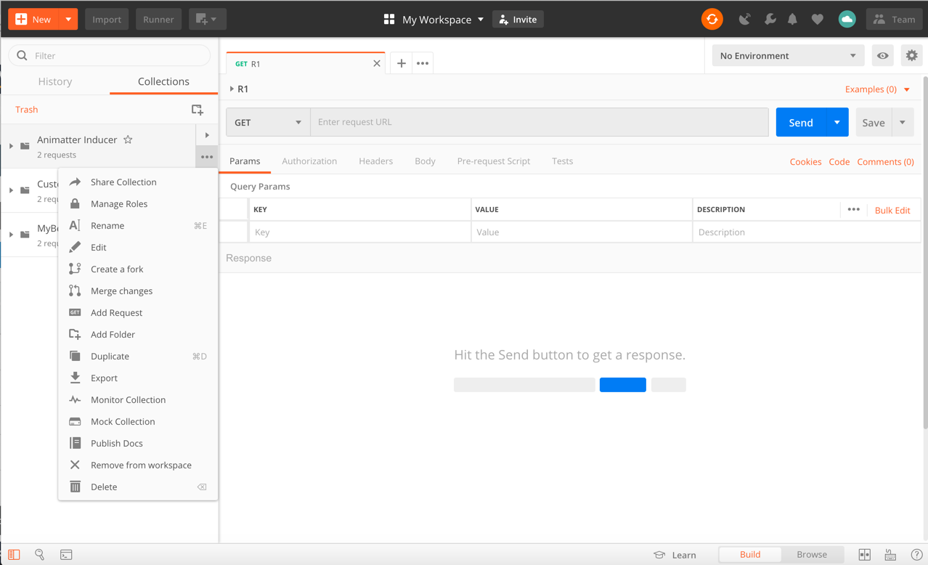Open Manage Environments gear icon
The image size is (928, 565).
click(x=911, y=56)
